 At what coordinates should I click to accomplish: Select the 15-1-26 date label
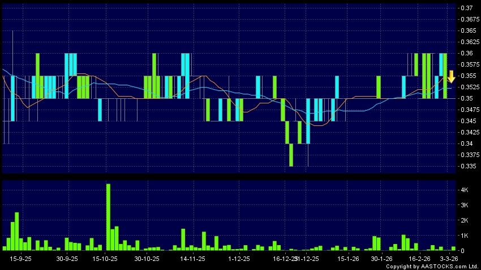coord(349,258)
